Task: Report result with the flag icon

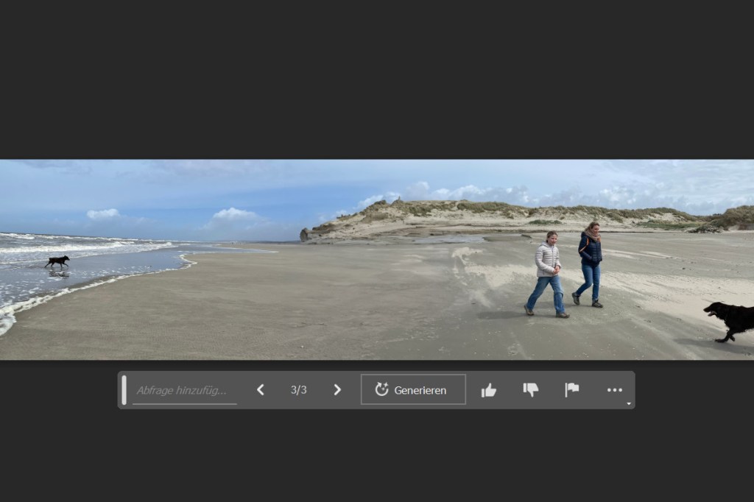Action: coord(571,390)
